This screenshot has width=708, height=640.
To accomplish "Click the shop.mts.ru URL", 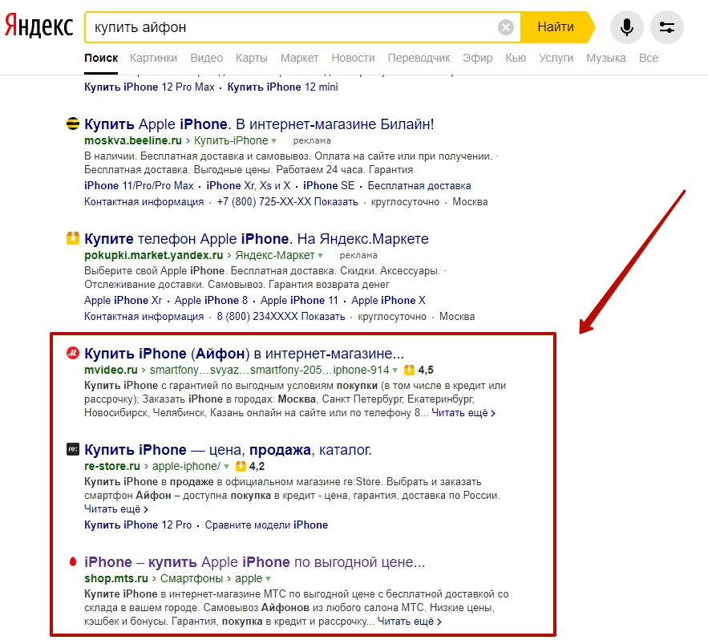I will tap(116, 578).
